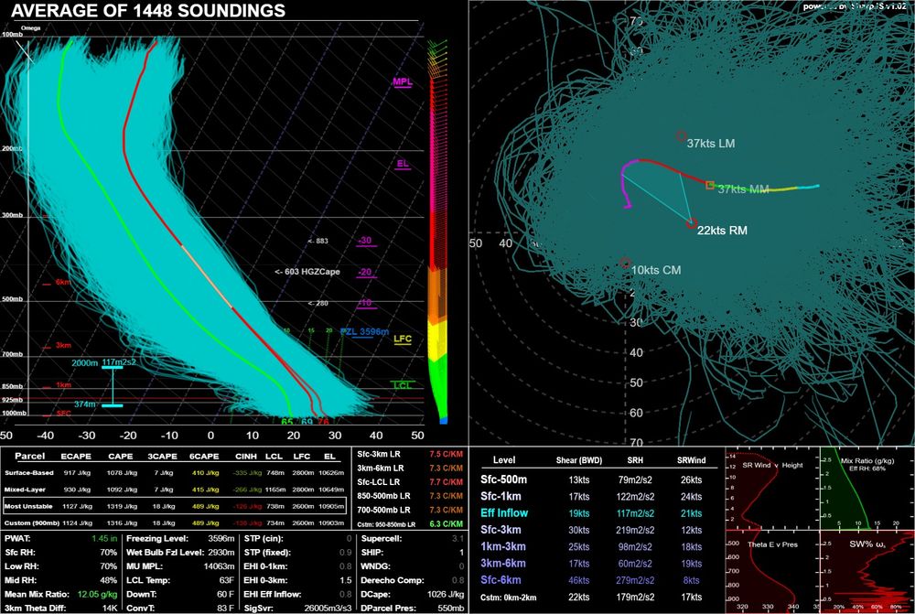Select the -30 isotherm label
Image resolution: width=915 pixels, height=614 pixels.
tap(365, 241)
